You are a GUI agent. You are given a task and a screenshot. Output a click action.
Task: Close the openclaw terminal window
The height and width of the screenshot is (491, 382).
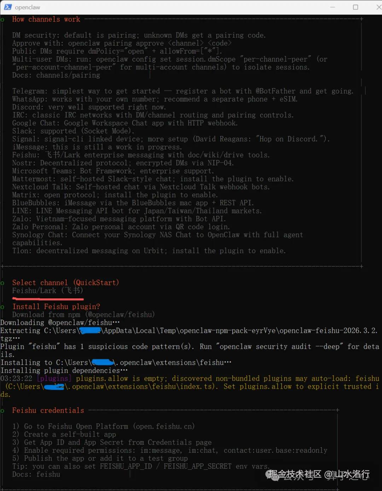[x=378, y=7]
